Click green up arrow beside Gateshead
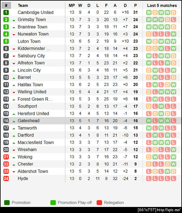Image resolution: width=182 pixels, height=213 pixels. [x=14, y=121]
